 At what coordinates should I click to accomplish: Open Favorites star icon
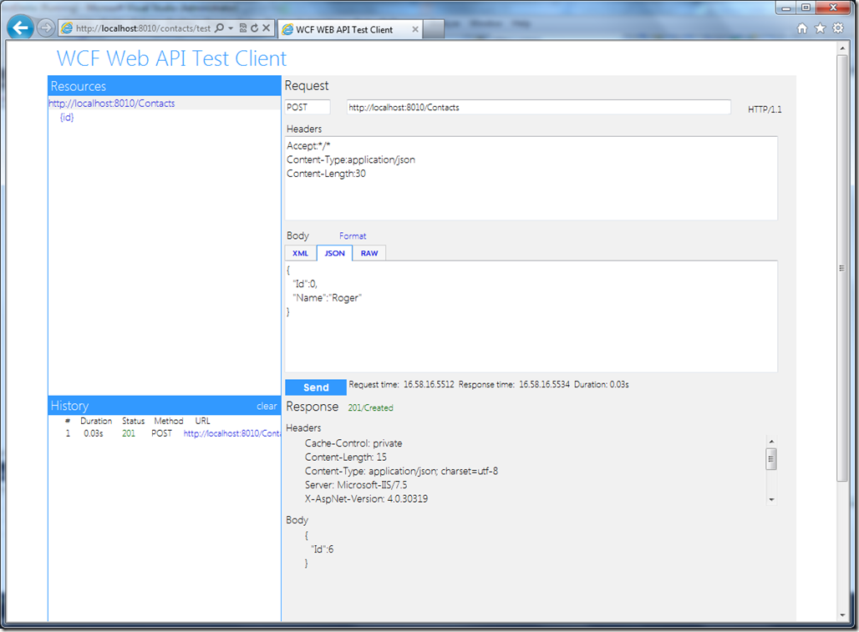tap(820, 28)
